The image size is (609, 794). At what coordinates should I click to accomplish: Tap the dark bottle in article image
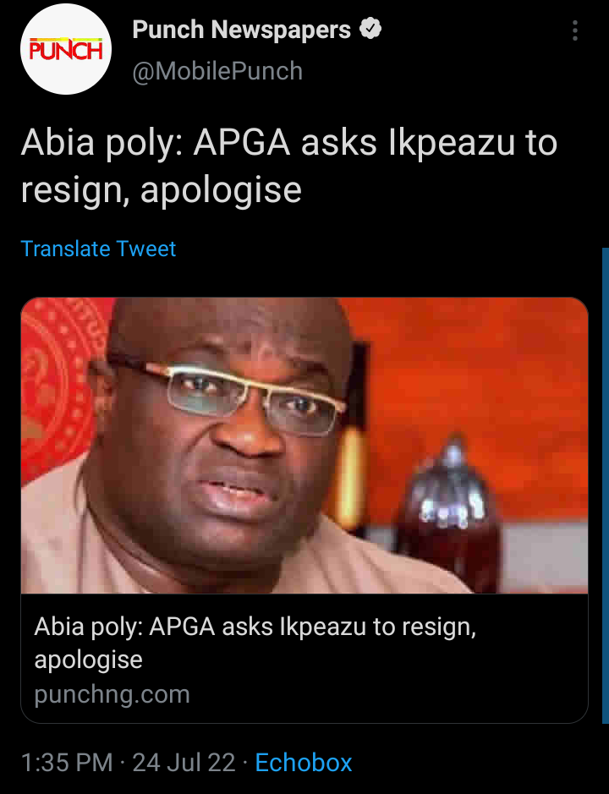(x=449, y=512)
